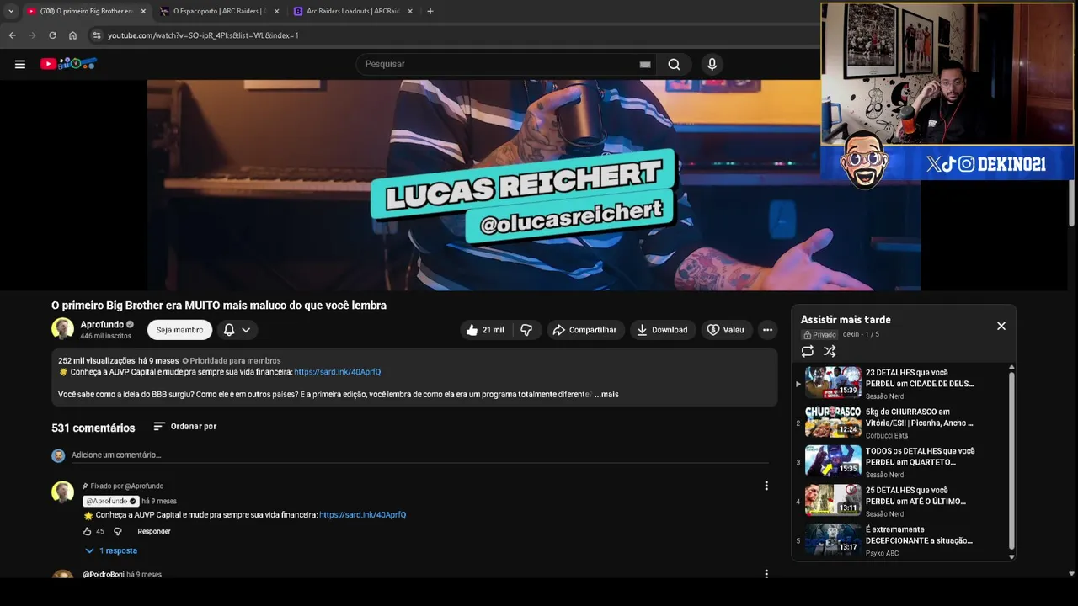
Task: Click the video player frame
Action: point(534,185)
